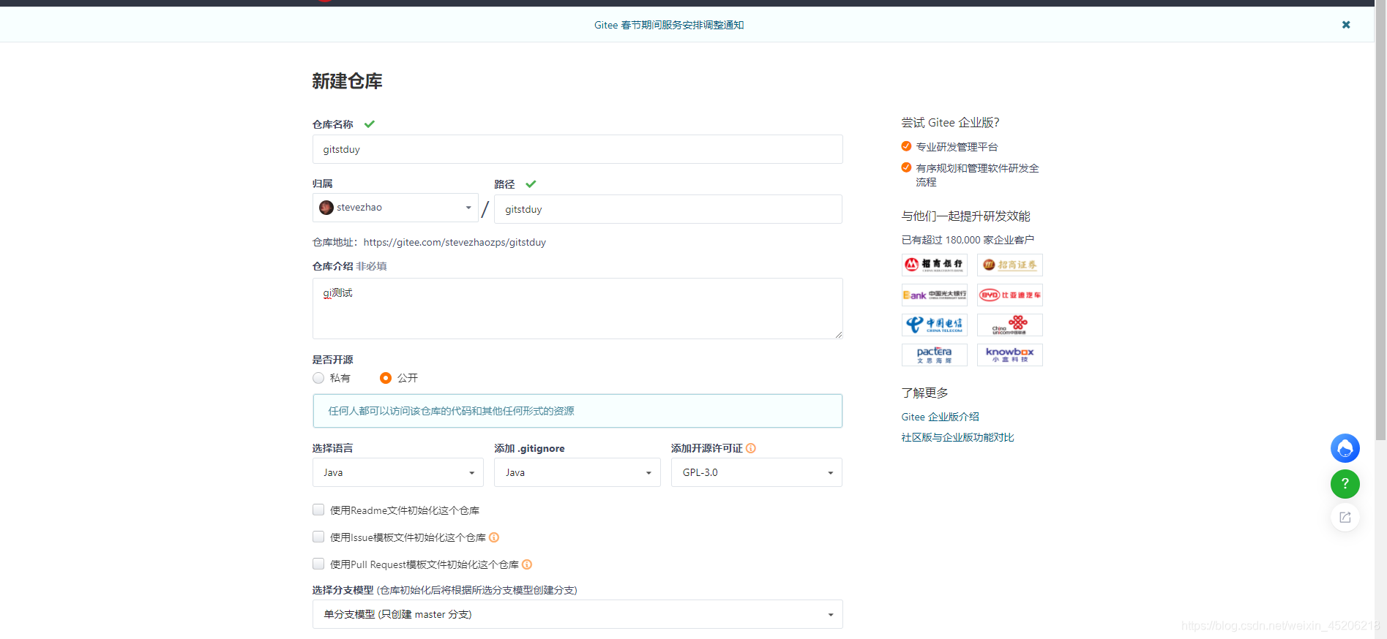Click the 中国电信 logo

click(935, 325)
